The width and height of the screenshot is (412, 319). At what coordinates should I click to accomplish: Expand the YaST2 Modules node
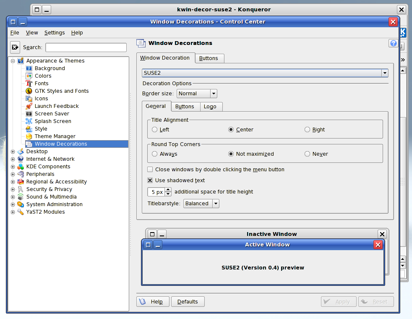[x=13, y=212]
